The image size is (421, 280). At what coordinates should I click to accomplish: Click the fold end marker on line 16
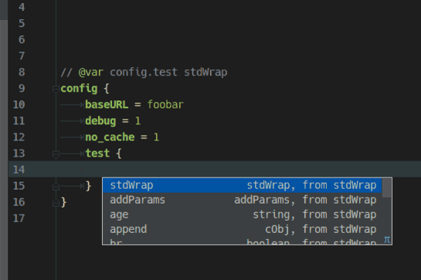[56, 203]
